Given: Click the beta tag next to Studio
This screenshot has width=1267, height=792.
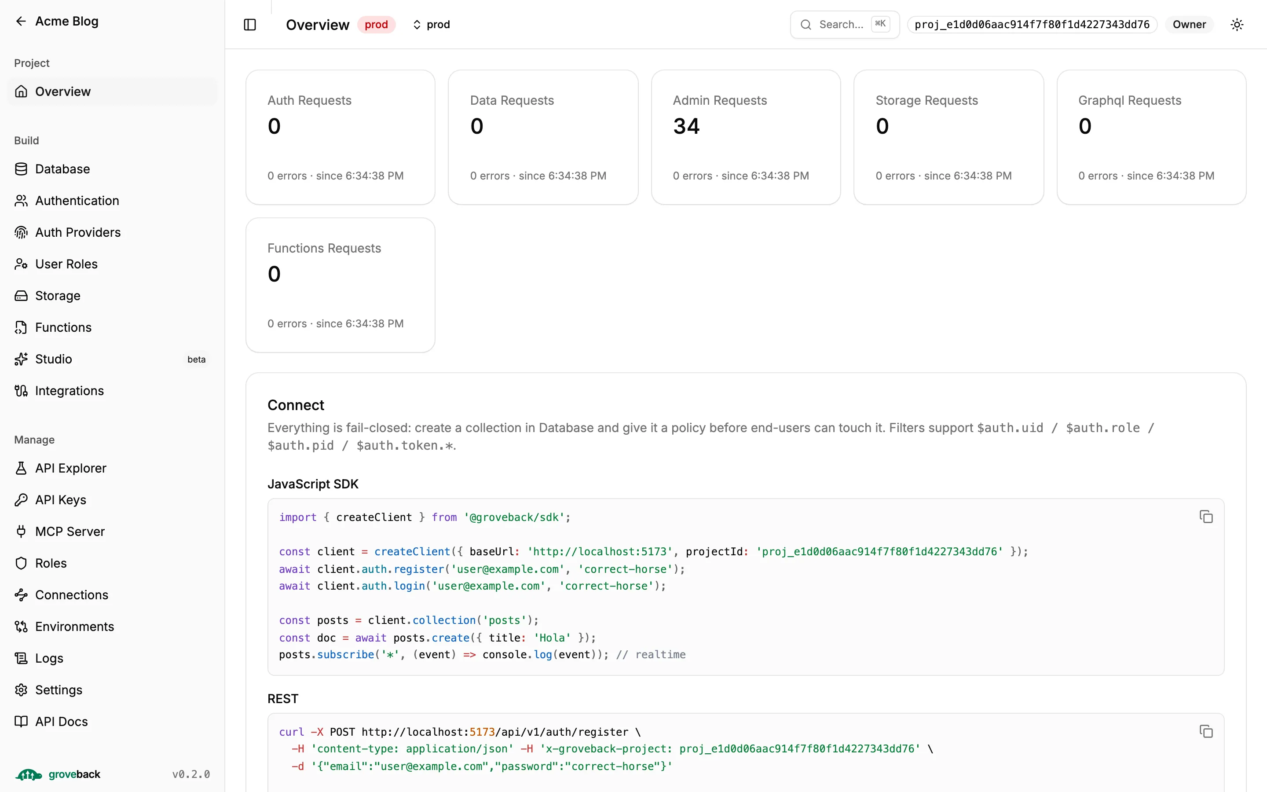Looking at the screenshot, I should pyautogui.click(x=196, y=359).
